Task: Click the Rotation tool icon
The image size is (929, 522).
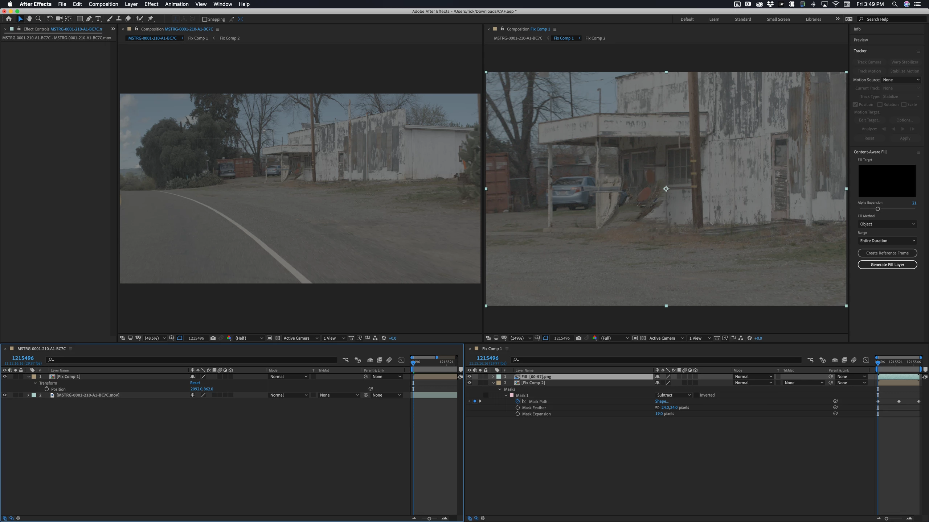Action: tap(50, 19)
